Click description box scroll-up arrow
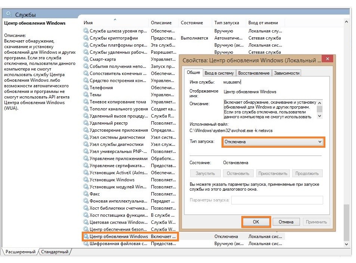The height and width of the screenshot is (263, 356). pyautogui.click(x=320, y=103)
